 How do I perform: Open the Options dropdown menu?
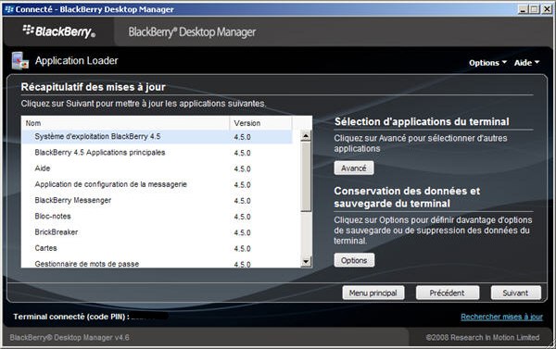tap(487, 63)
